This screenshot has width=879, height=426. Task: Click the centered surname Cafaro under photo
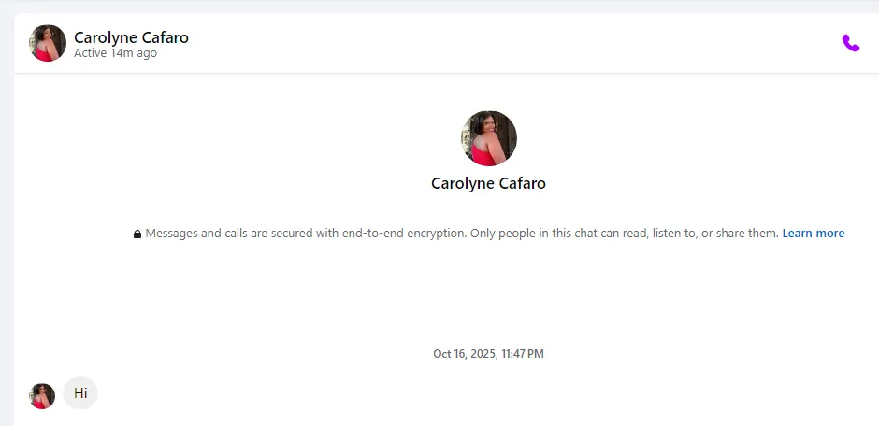tap(519, 183)
